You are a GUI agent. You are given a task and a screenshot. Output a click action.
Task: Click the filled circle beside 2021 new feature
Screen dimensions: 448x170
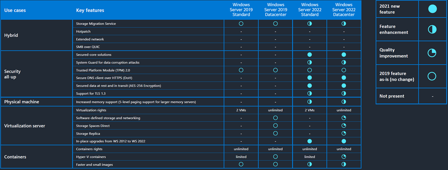coord(433,9)
